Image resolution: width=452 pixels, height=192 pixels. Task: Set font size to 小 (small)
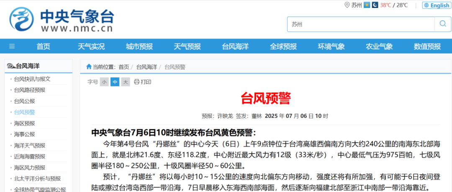tap(104, 82)
